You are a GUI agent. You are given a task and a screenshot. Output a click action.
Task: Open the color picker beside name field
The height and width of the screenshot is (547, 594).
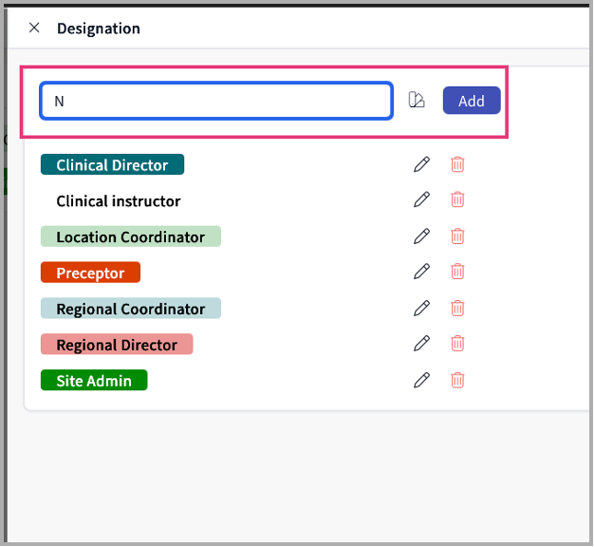(417, 101)
